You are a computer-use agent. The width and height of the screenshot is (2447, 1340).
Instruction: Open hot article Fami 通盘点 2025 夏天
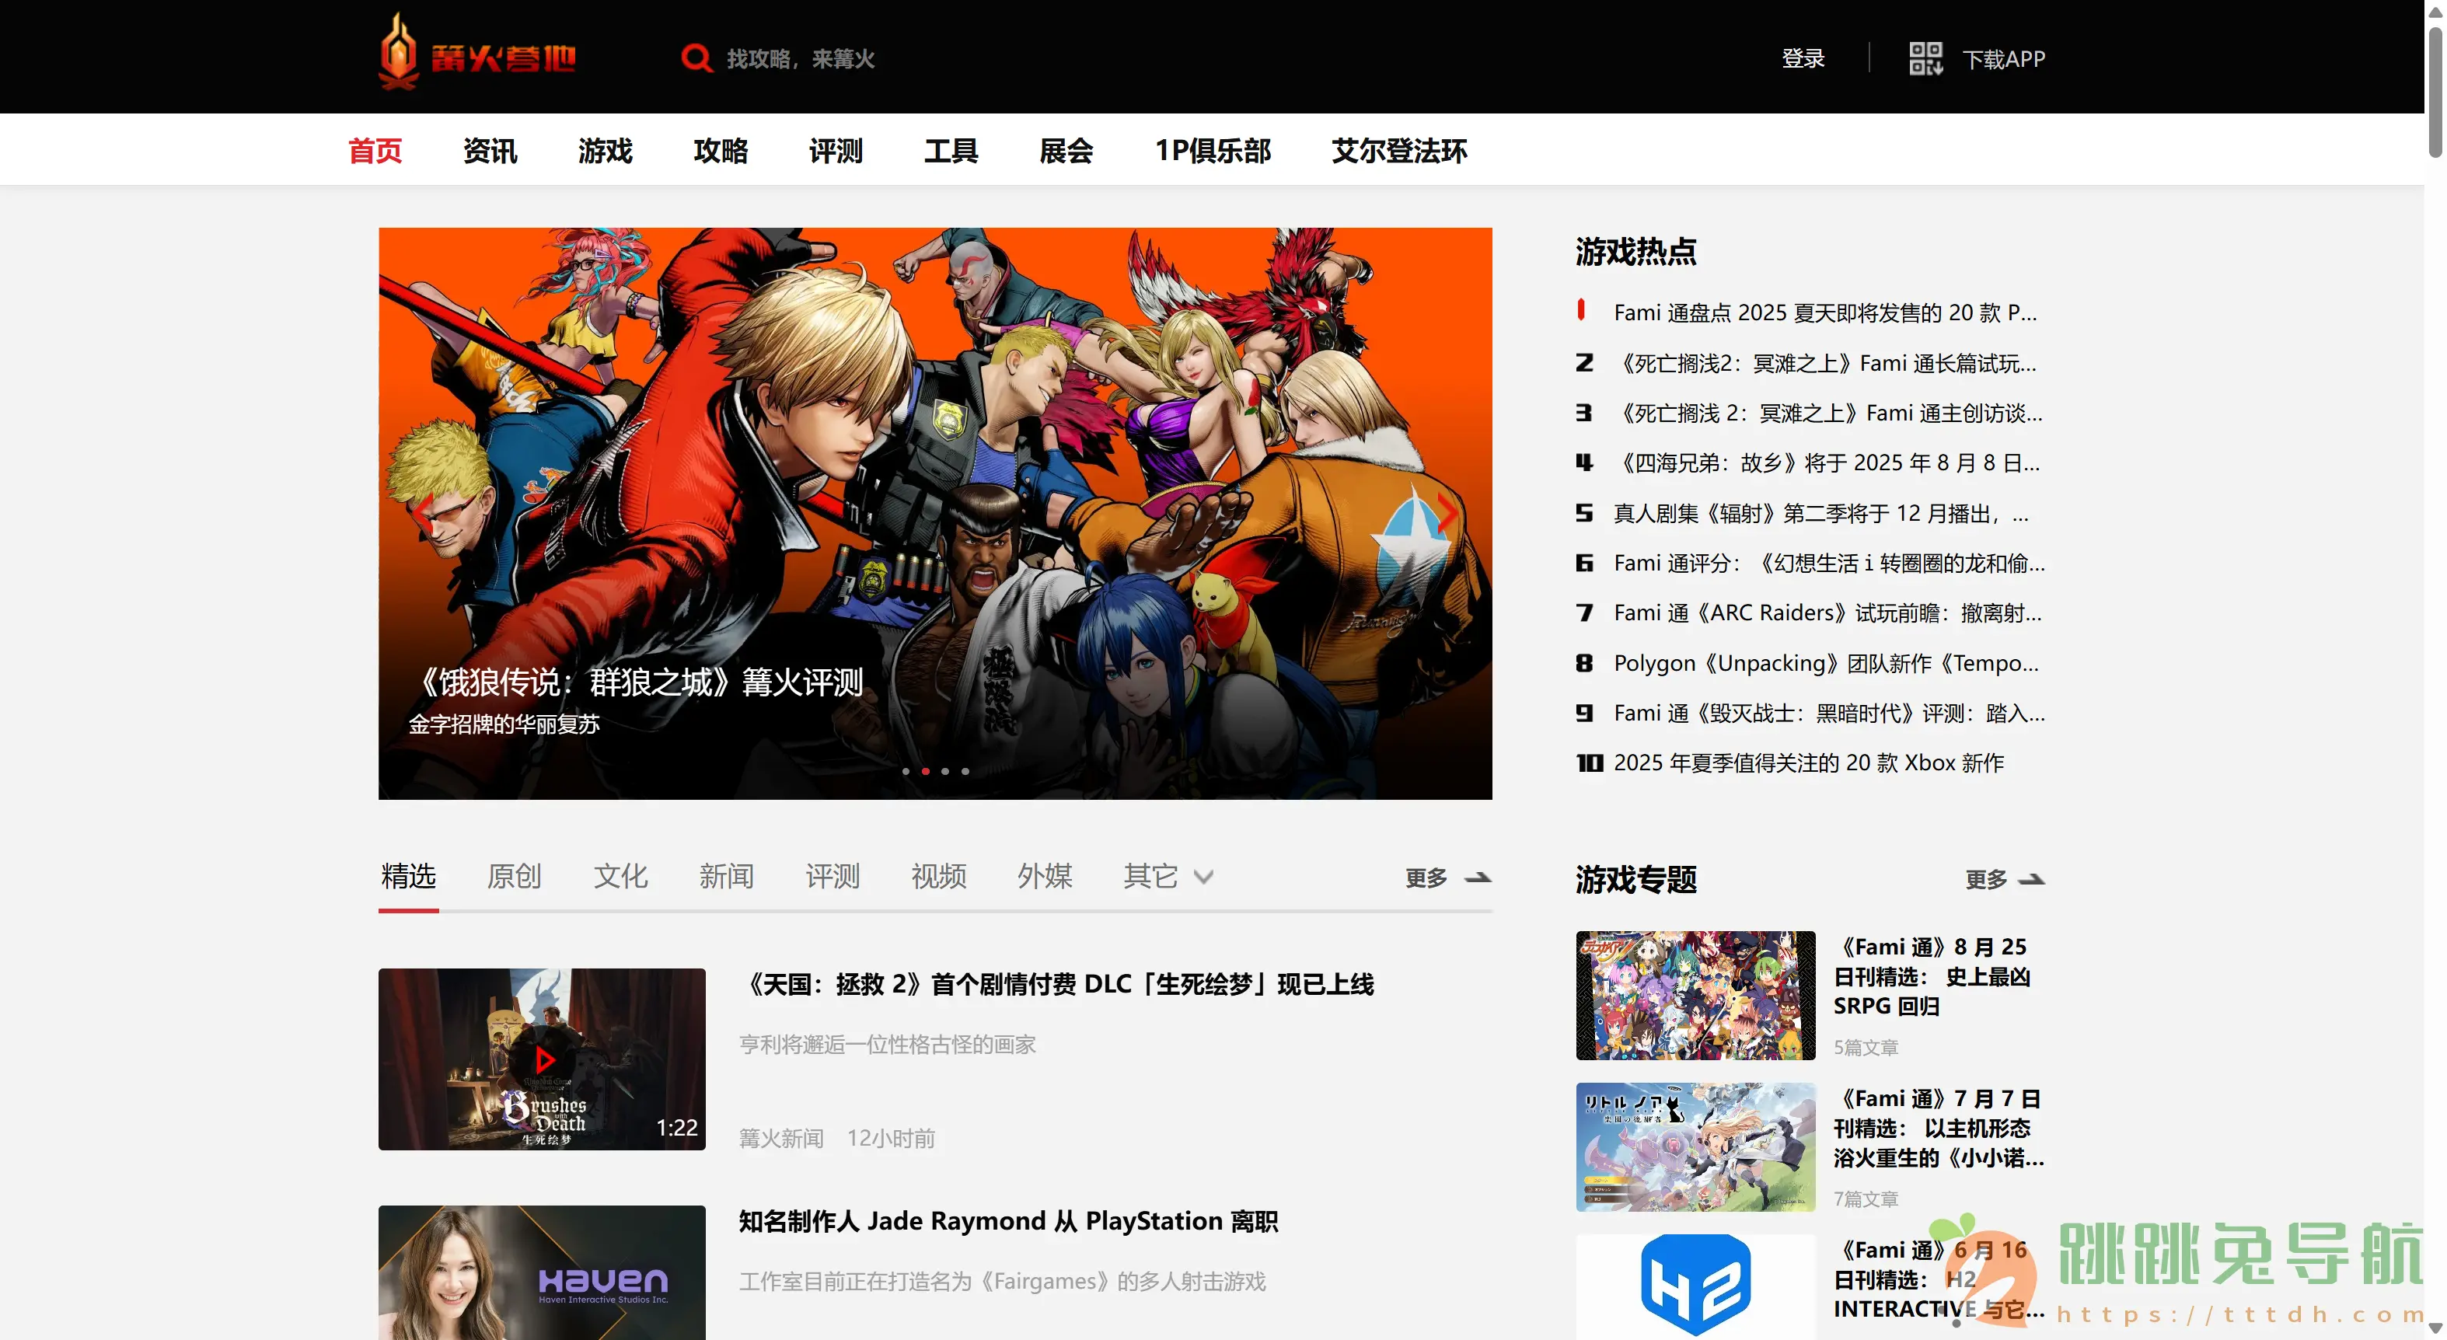click(x=1825, y=312)
